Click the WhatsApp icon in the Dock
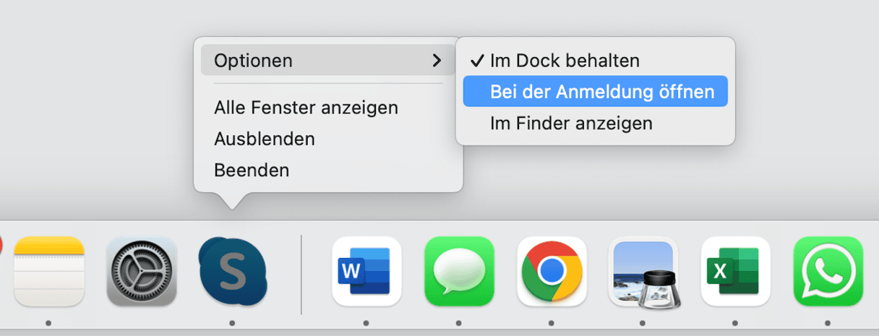Screen dimensions: 879x336 [828, 271]
